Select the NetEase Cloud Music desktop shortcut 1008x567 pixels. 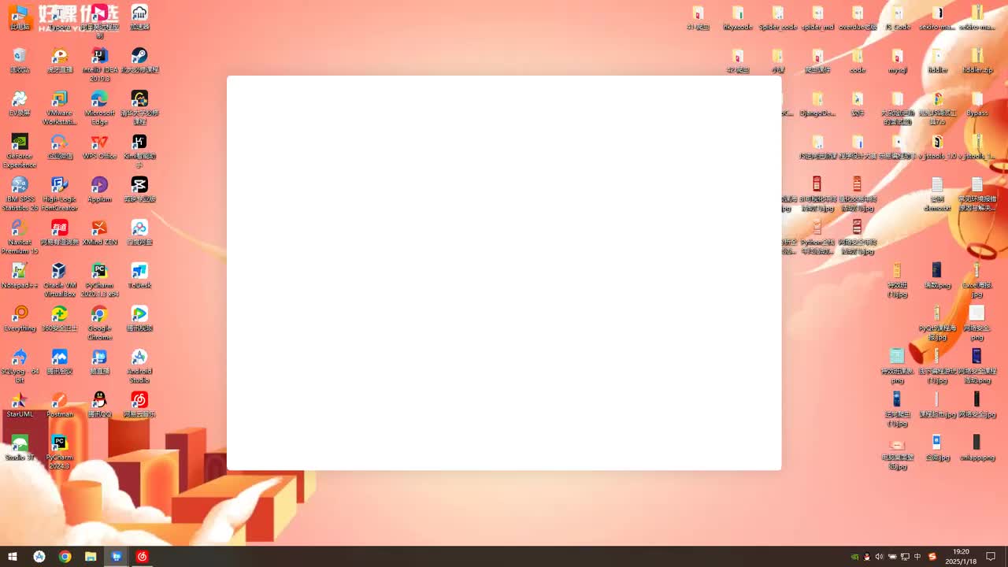(139, 405)
